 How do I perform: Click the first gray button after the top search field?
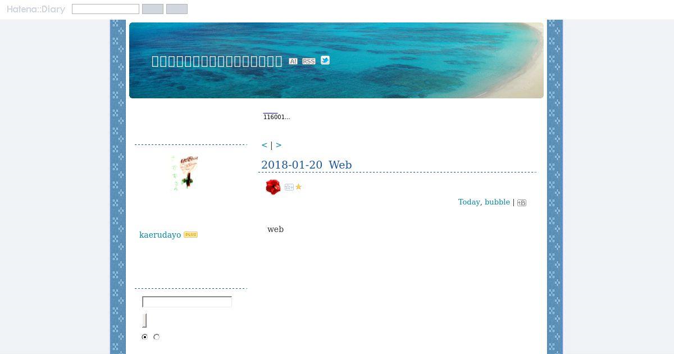[153, 9]
